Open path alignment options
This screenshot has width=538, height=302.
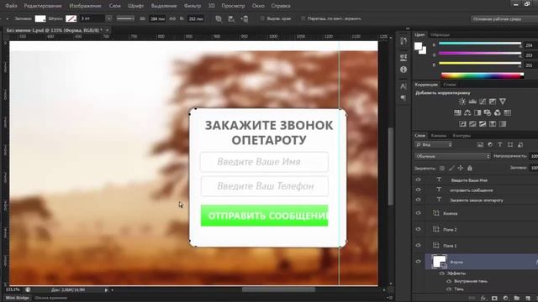(x=231, y=18)
